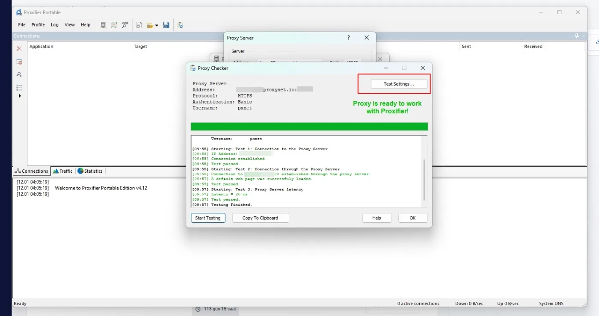This screenshot has width=599, height=316.
Task: Open the Name Resolution toolbar icon
Action: pyautogui.click(x=125, y=25)
